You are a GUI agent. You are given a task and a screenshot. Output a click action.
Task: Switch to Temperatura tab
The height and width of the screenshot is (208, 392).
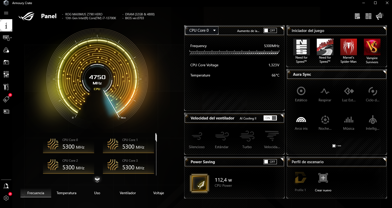coord(67,193)
